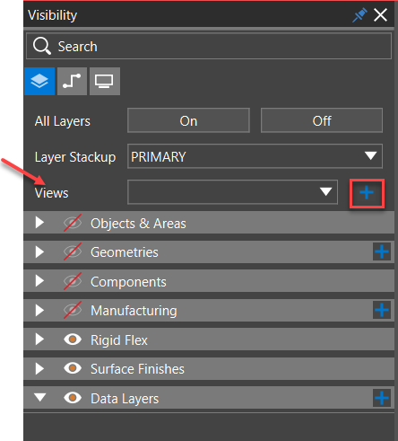Expand the Geometries section
This screenshot has height=441, width=398.
[x=39, y=252]
